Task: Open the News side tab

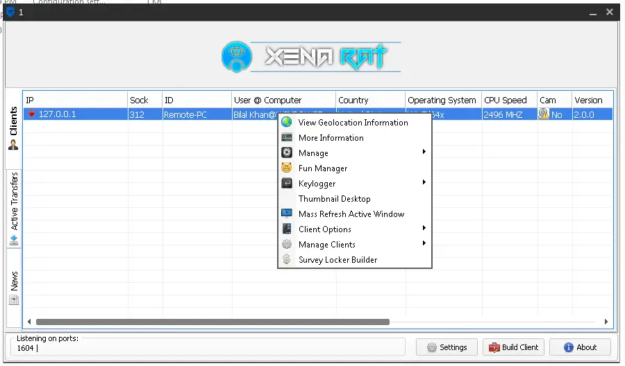Action: pos(14,287)
